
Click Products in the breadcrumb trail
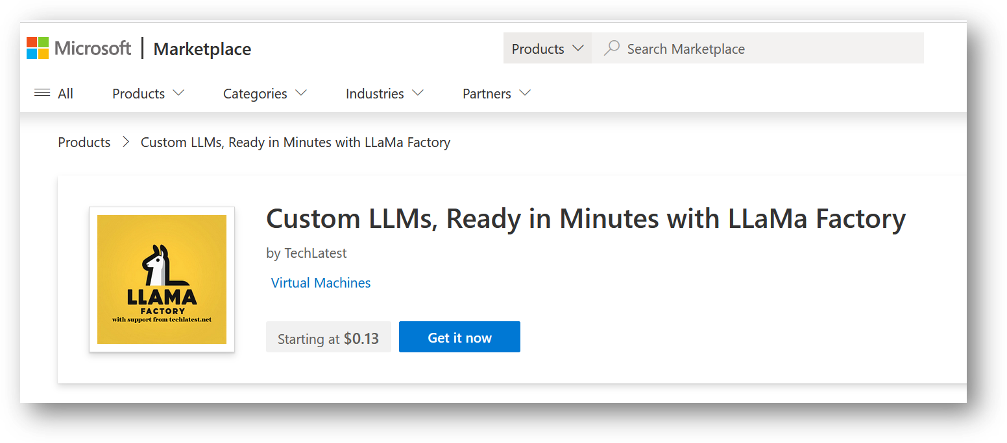84,142
